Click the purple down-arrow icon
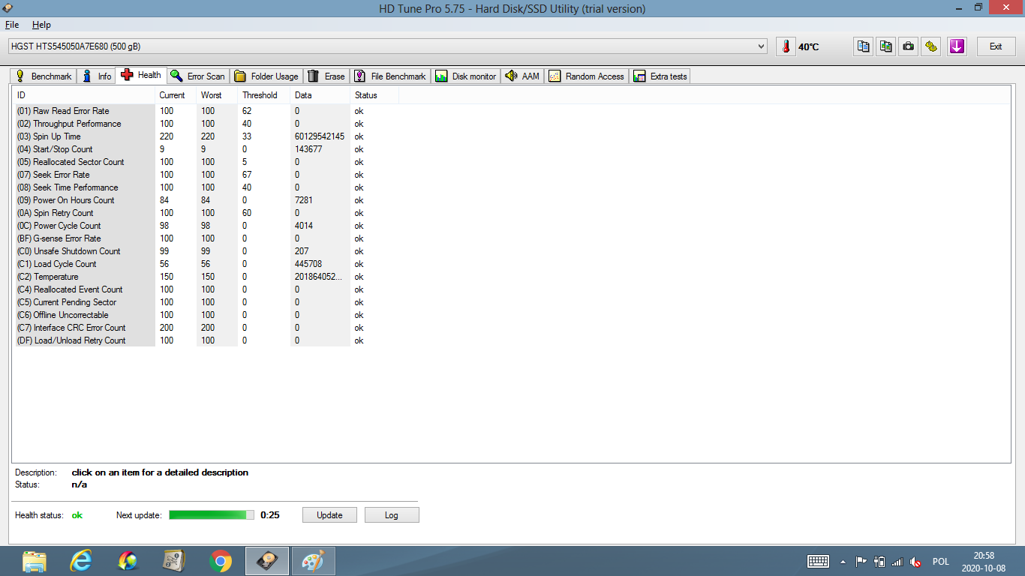 click(x=957, y=46)
